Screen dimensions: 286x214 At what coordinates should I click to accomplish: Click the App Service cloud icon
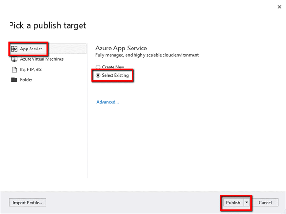(14, 49)
